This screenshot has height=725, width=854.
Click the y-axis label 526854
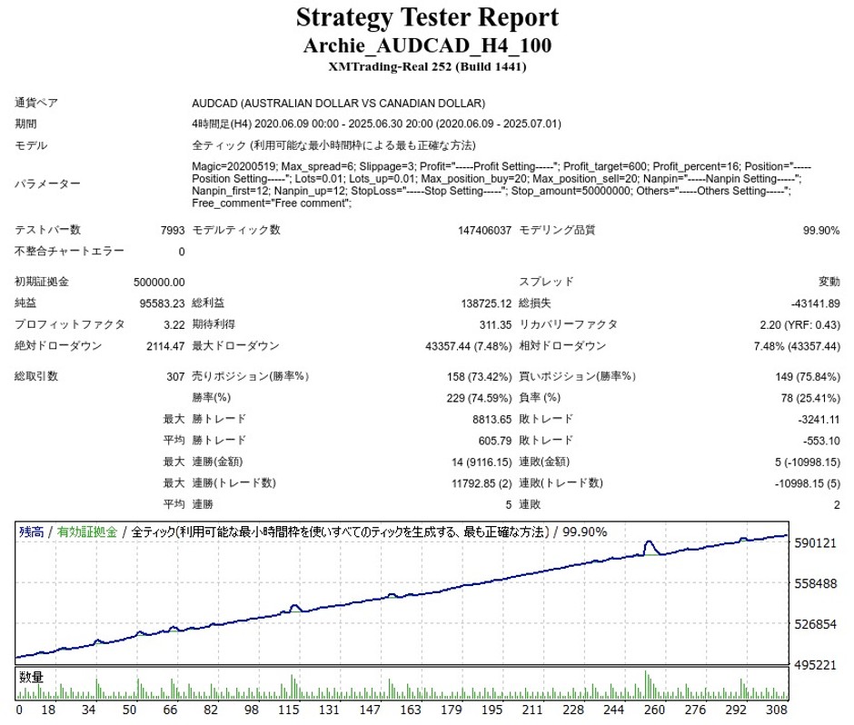pyautogui.click(x=815, y=623)
